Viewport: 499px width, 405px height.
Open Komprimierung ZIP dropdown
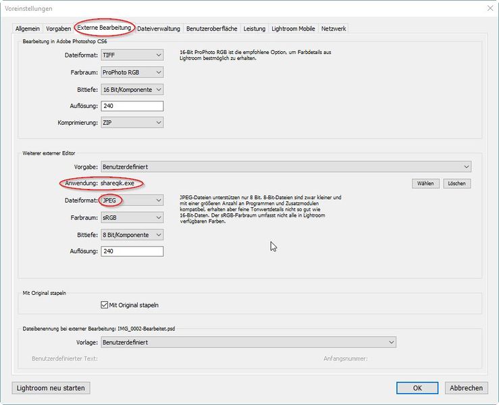pos(132,122)
